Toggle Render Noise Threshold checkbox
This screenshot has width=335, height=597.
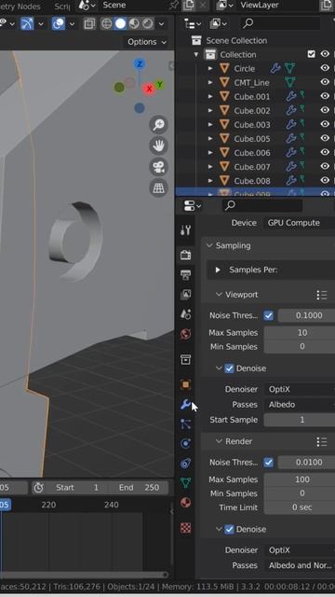pos(269,463)
